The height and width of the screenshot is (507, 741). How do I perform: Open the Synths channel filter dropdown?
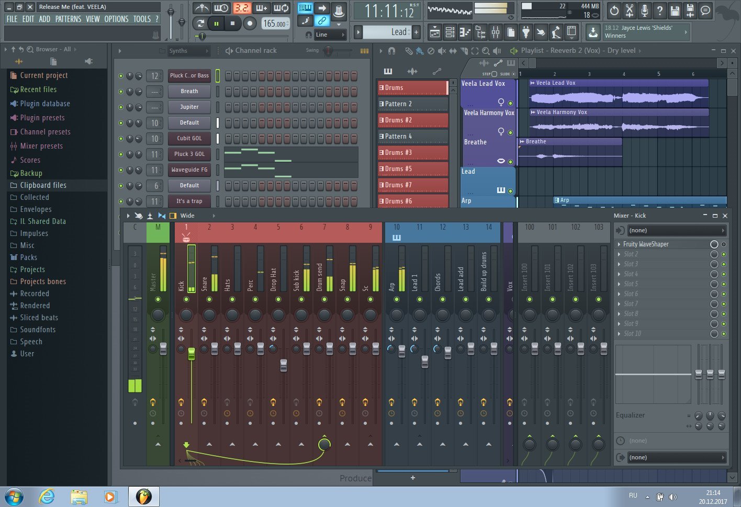188,51
